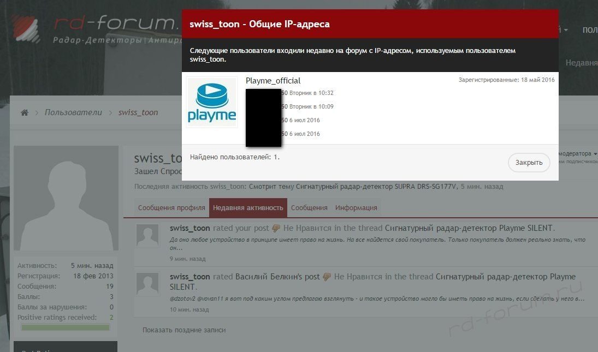Viewport: 598px width, 352px height.
Task: Open the Playme logo avatar in the dialog
Action: pyautogui.click(x=212, y=102)
